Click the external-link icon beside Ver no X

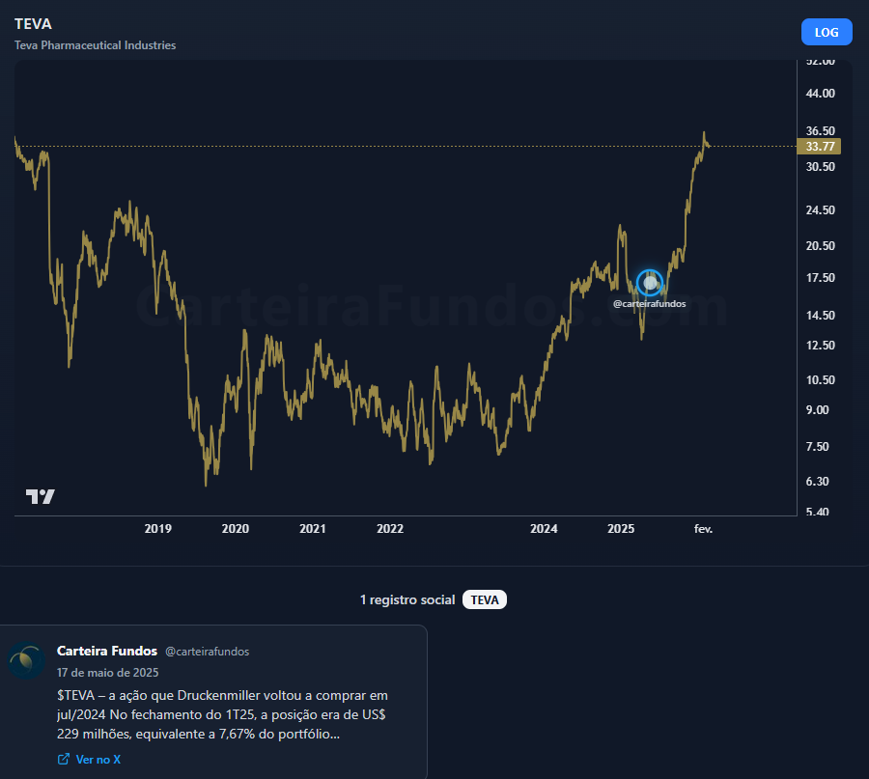[x=66, y=759]
